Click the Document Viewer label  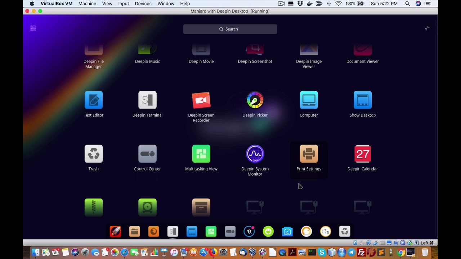tap(363, 62)
